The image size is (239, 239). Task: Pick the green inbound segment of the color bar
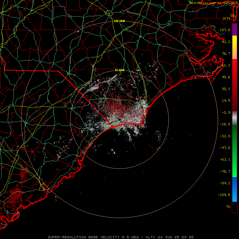234,151
